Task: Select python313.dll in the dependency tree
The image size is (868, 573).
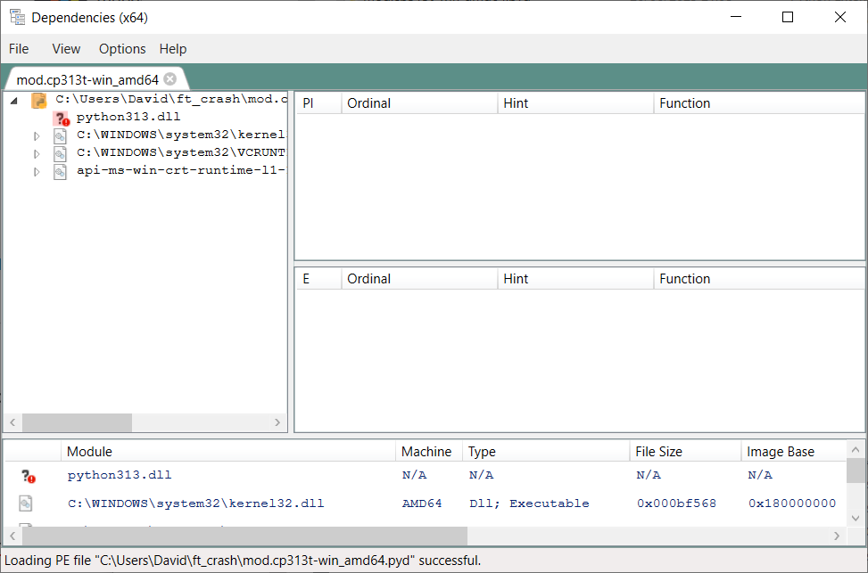Action: (128, 118)
